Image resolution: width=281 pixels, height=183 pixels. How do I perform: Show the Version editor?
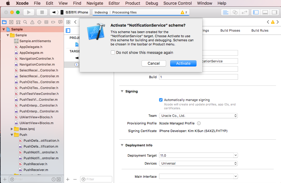click(244, 12)
